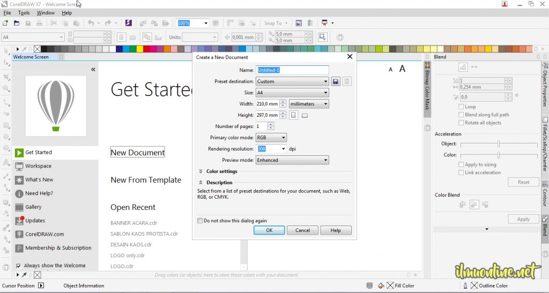Open recent file BANNER ACARA.cdr
This screenshot has width=549, height=293.
click(x=133, y=223)
